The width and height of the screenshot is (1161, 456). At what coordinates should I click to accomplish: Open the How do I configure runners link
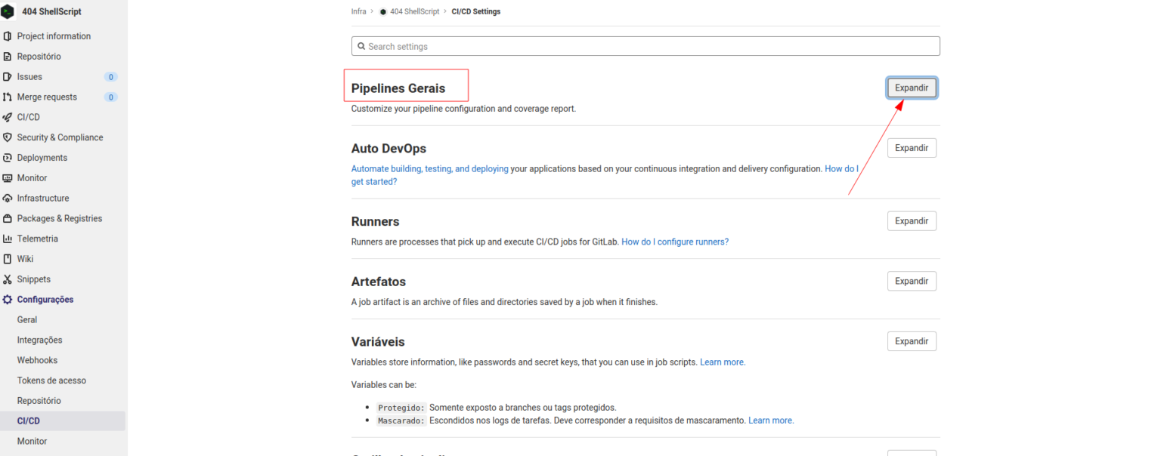tap(674, 241)
